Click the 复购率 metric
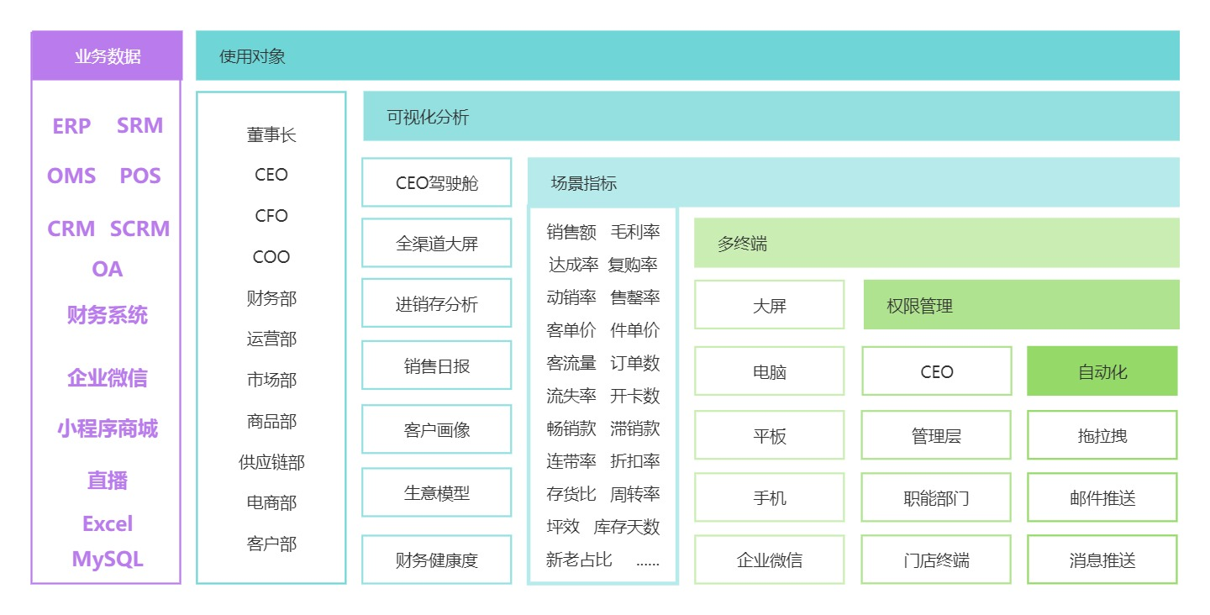The height and width of the screenshot is (615, 1210). (633, 265)
